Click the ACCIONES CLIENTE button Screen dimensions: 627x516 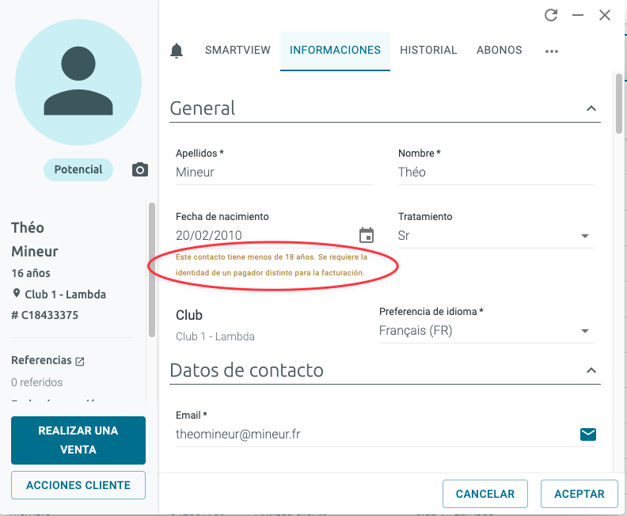(x=78, y=485)
